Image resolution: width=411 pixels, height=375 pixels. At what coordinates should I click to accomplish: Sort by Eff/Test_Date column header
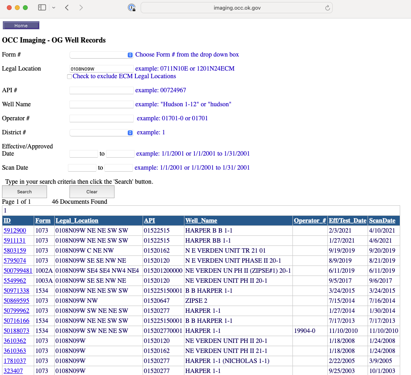[348, 221]
